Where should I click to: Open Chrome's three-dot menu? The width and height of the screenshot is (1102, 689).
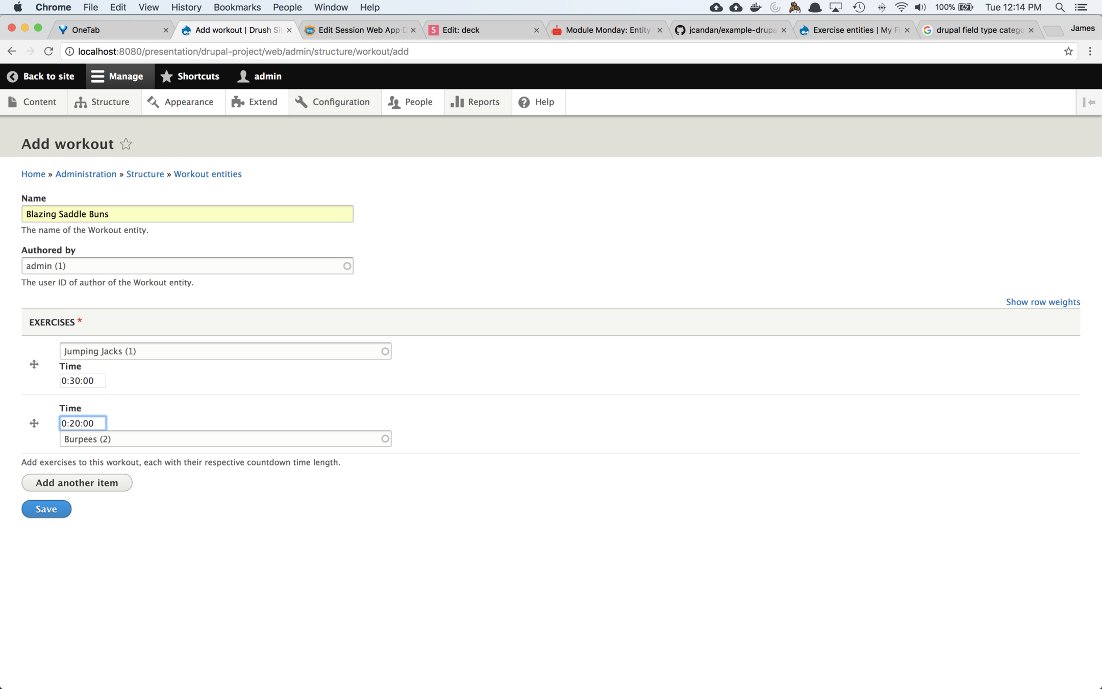pos(1090,51)
